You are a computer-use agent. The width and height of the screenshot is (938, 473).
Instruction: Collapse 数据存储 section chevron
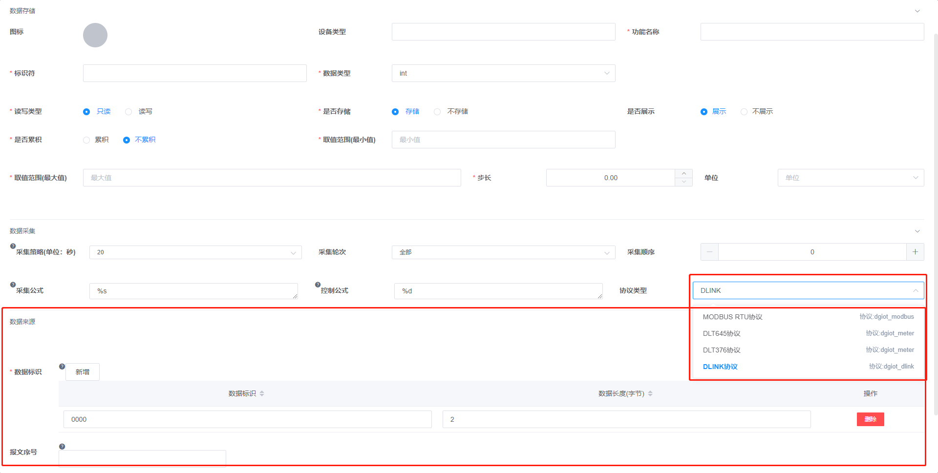tap(917, 11)
